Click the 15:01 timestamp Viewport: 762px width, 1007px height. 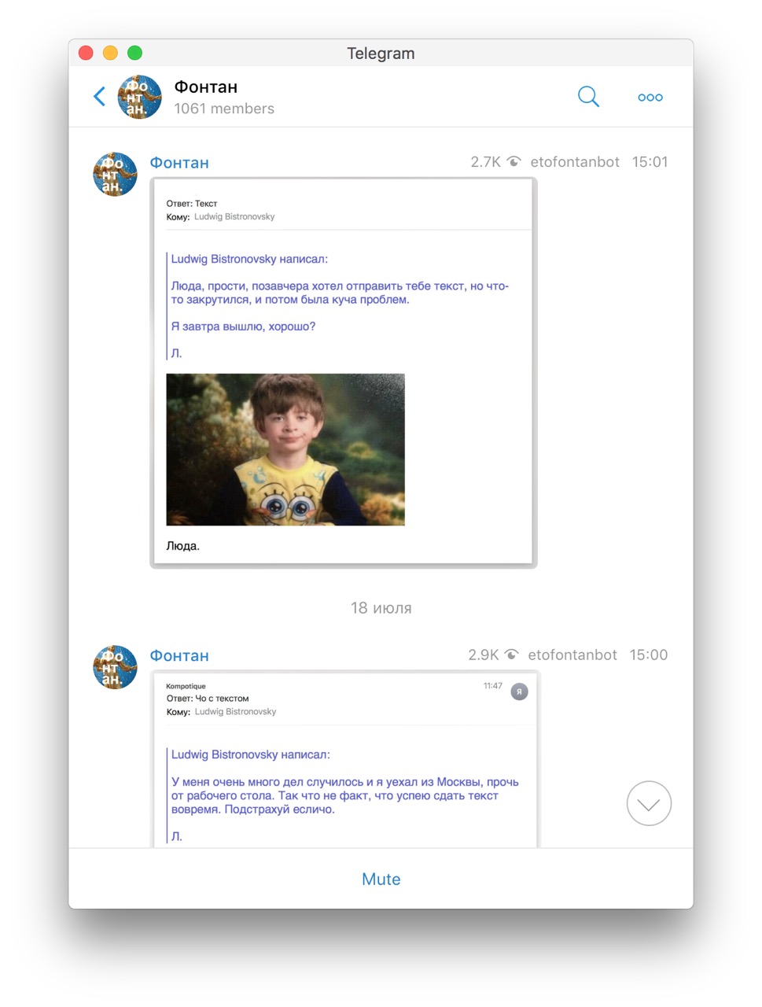[x=650, y=162]
